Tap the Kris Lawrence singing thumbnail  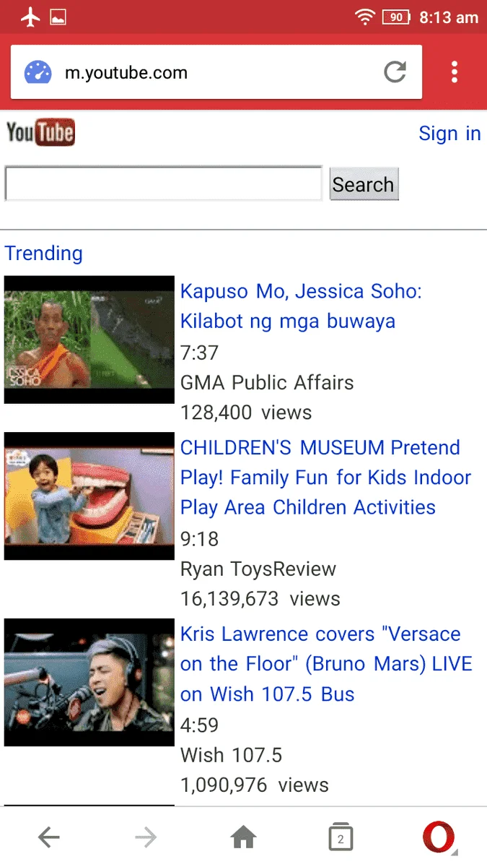pos(89,683)
